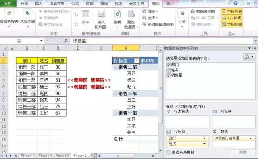Screen dimensions: 258x159
Task: Open the 求和项:销售量 value field dropdown
Action: 251,138
